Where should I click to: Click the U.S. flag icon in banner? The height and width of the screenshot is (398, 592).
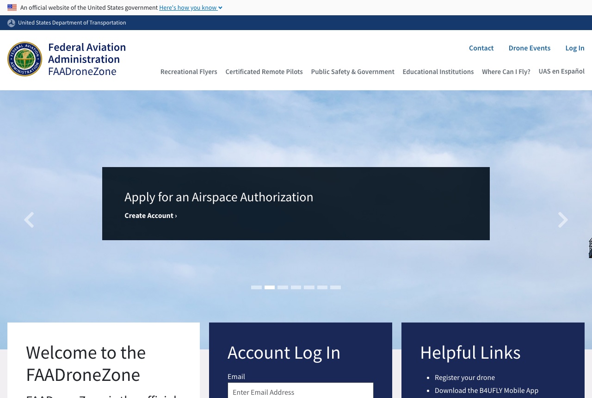[12, 7]
